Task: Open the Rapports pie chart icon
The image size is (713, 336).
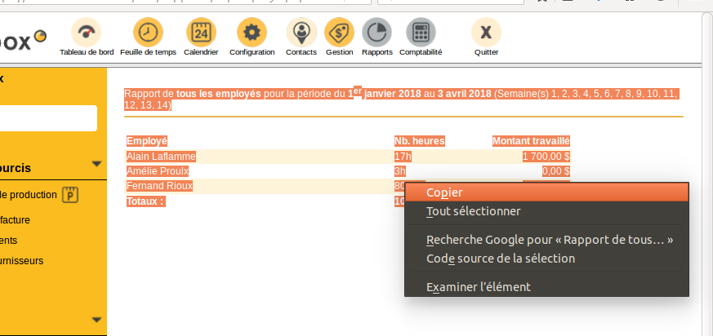Action: (377, 33)
